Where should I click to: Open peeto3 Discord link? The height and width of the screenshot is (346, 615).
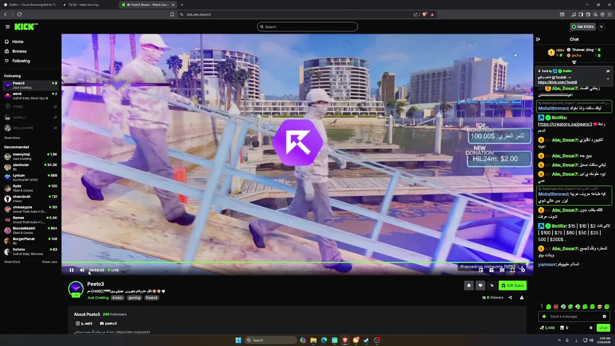108,323
